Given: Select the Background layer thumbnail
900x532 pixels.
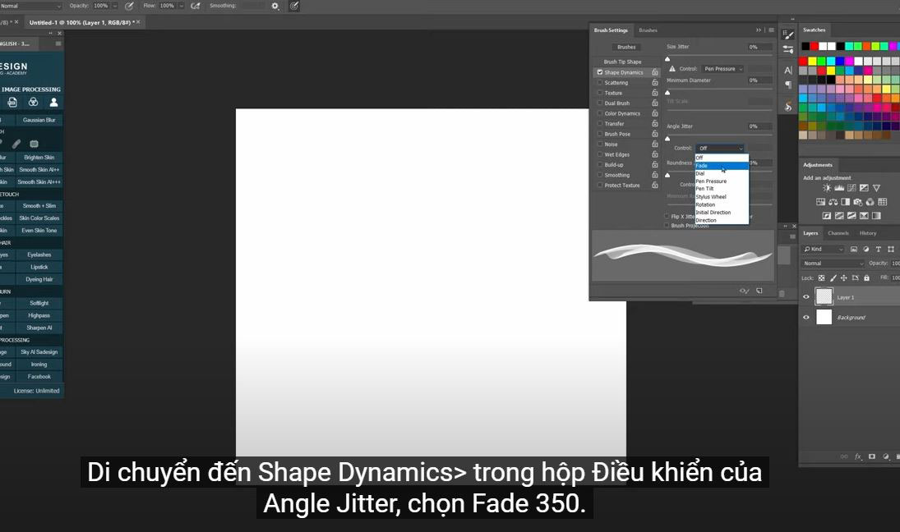Looking at the screenshot, I should click(x=824, y=317).
